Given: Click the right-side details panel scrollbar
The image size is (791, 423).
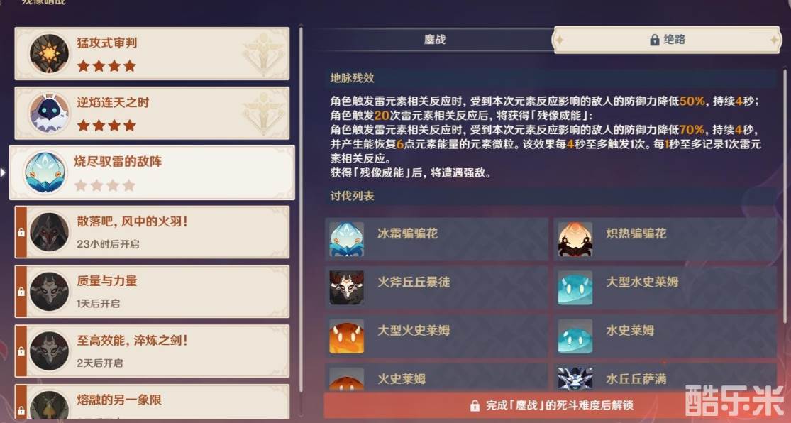Looking at the screenshot, I should [785, 197].
